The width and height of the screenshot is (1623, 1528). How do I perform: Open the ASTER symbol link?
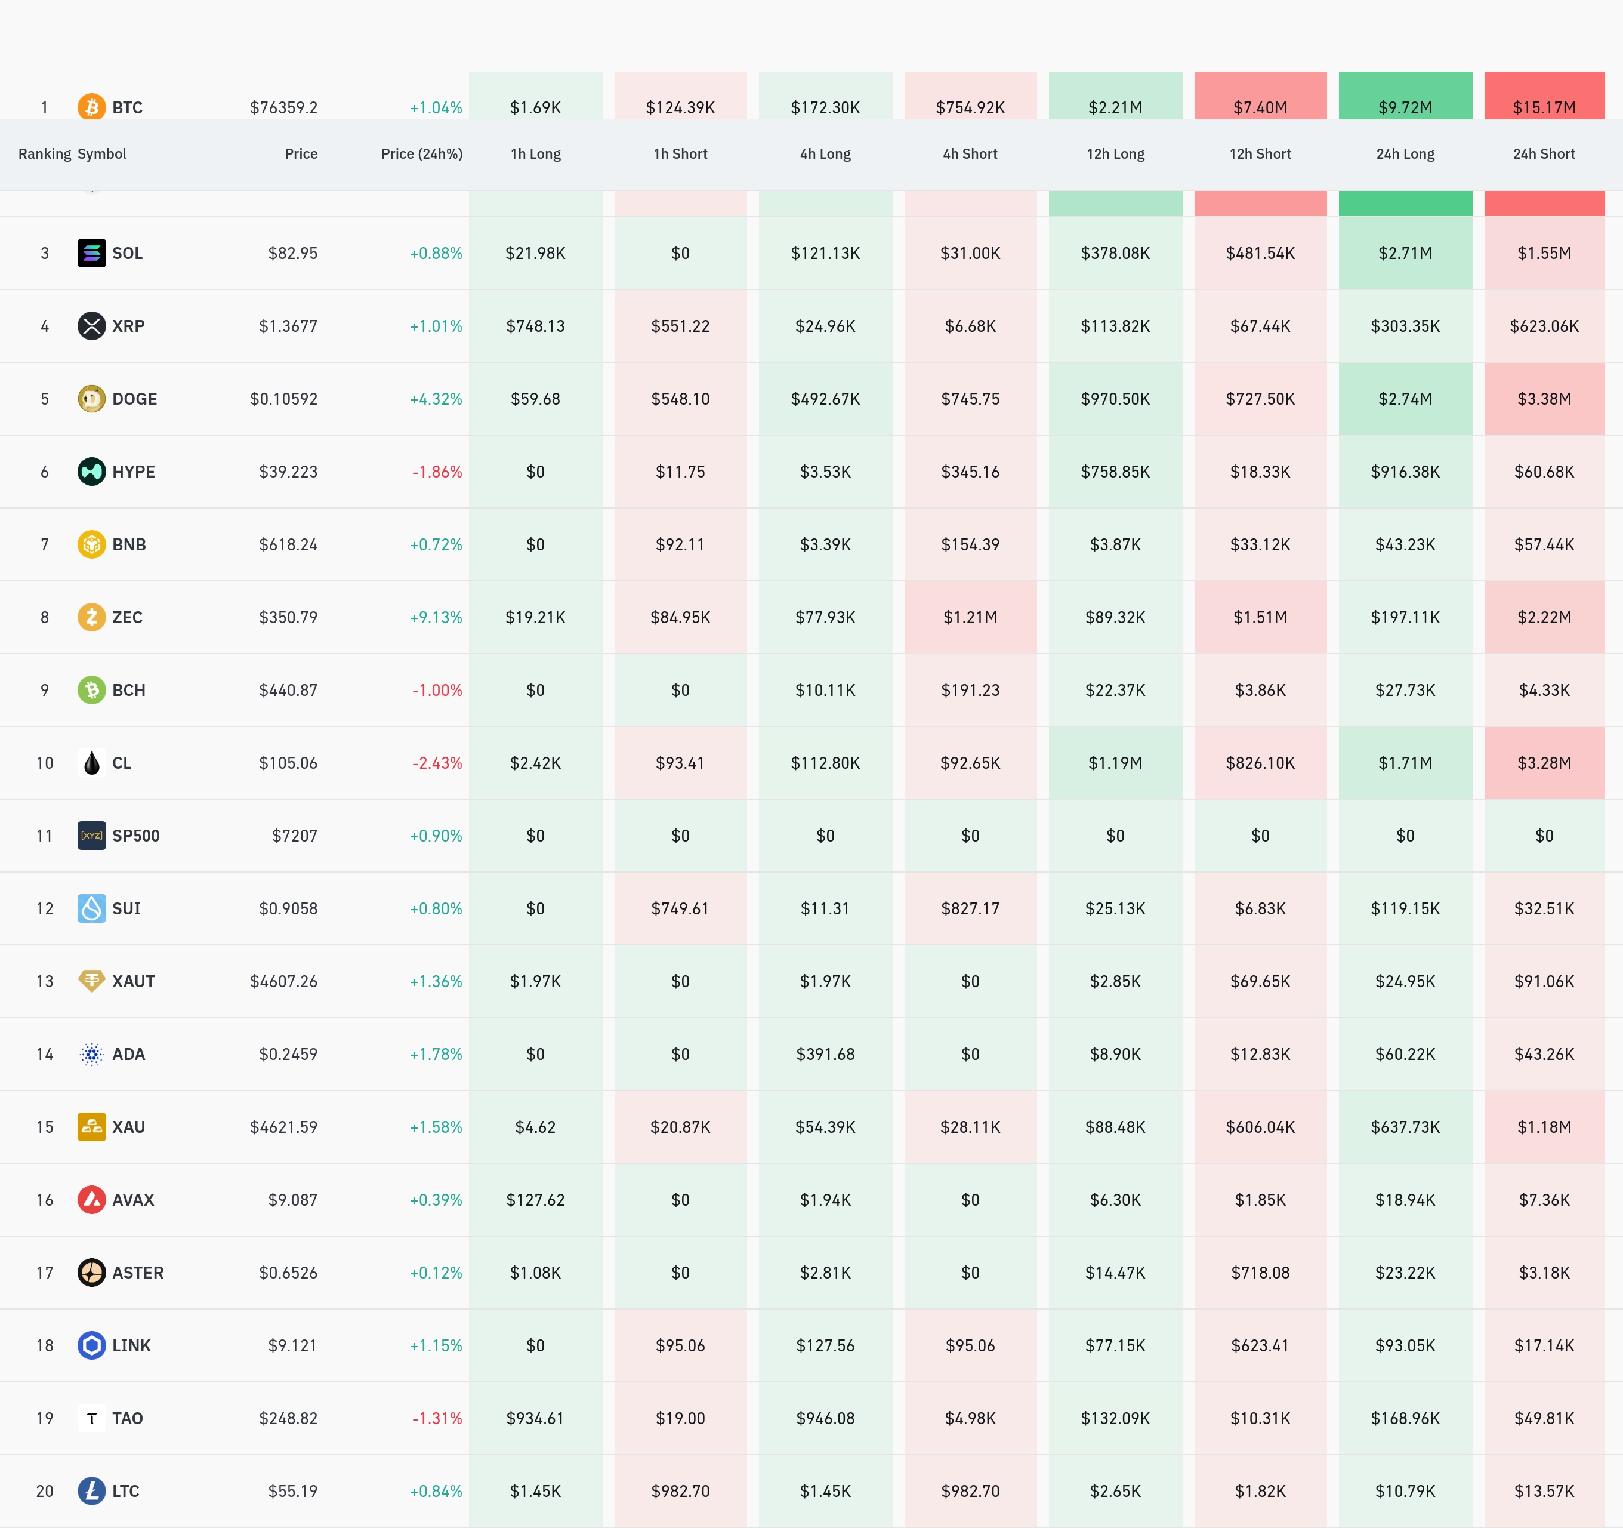(137, 1273)
